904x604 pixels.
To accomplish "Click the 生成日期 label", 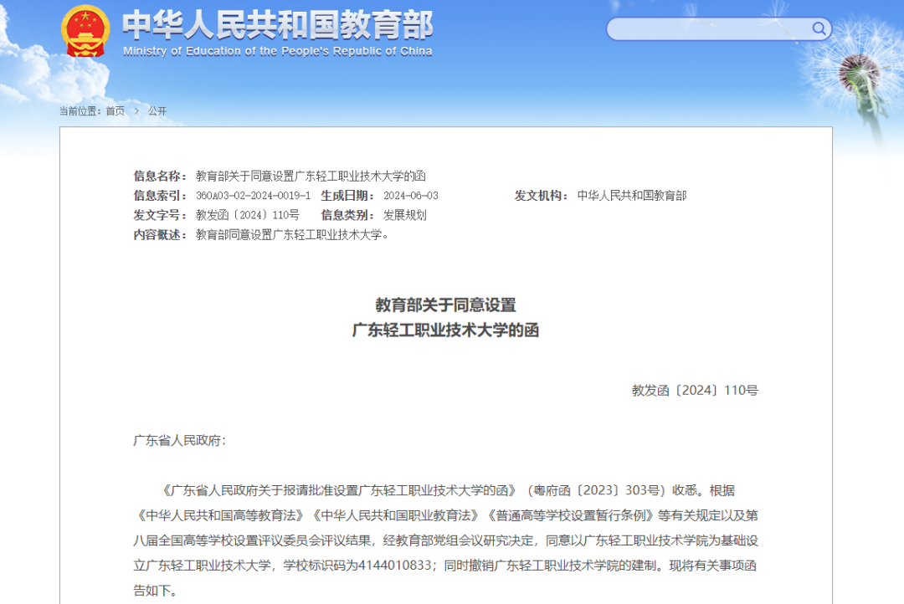I will click(x=347, y=196).
